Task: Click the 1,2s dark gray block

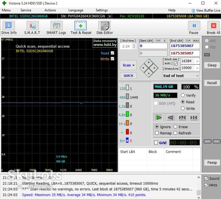Action: [127, 105]
